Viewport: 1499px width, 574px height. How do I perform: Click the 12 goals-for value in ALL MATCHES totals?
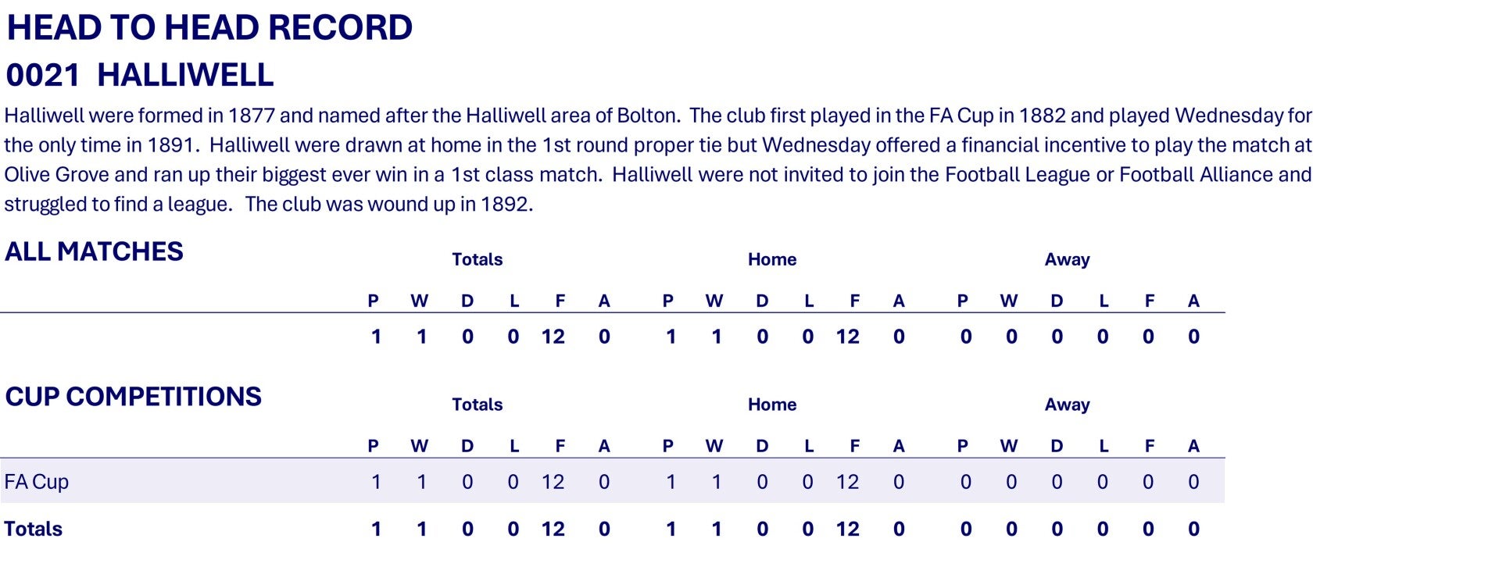[x=553, y=337]
